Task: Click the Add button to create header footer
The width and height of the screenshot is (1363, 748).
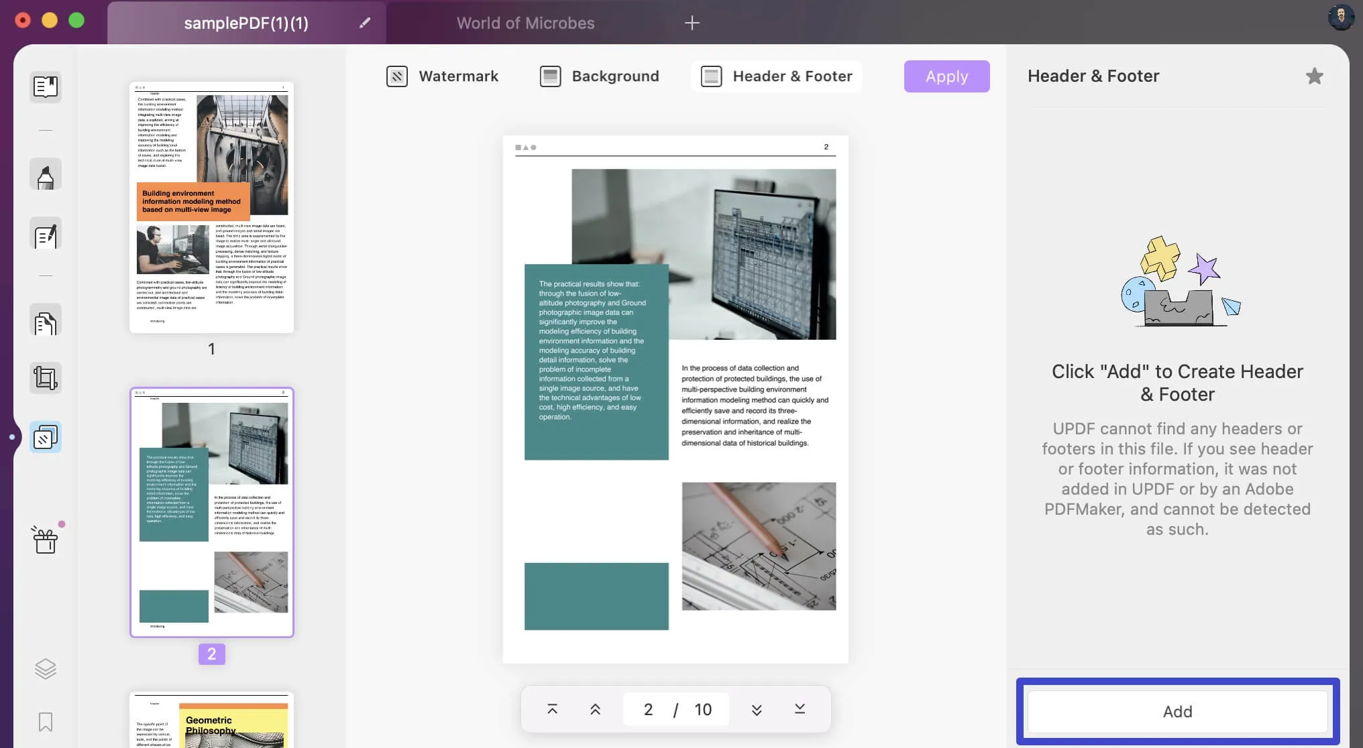Action: click(x=1178, y=710)
